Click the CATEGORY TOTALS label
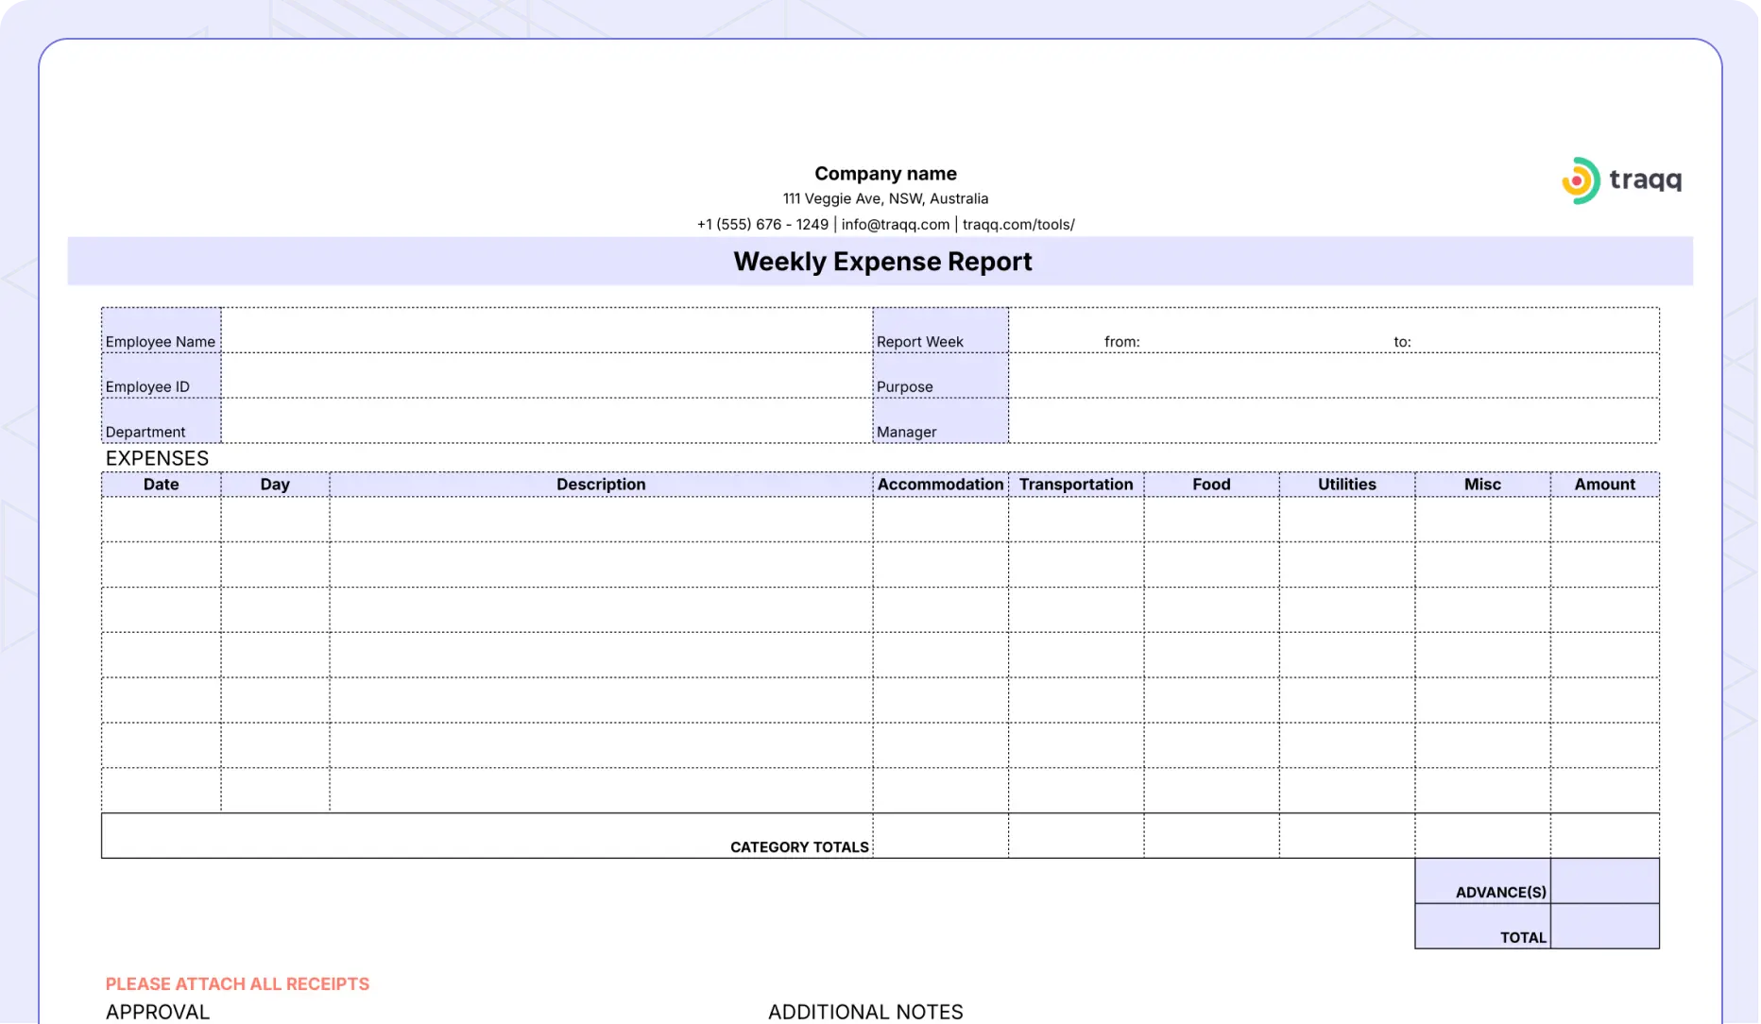 tap(799, 847)
